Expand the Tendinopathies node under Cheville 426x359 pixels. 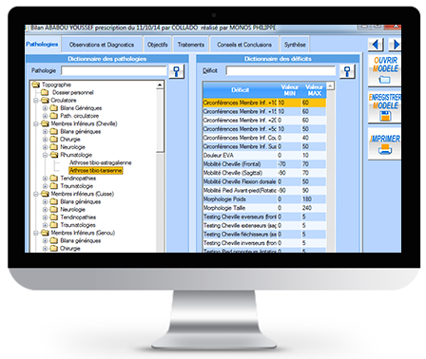click(45, 179)
